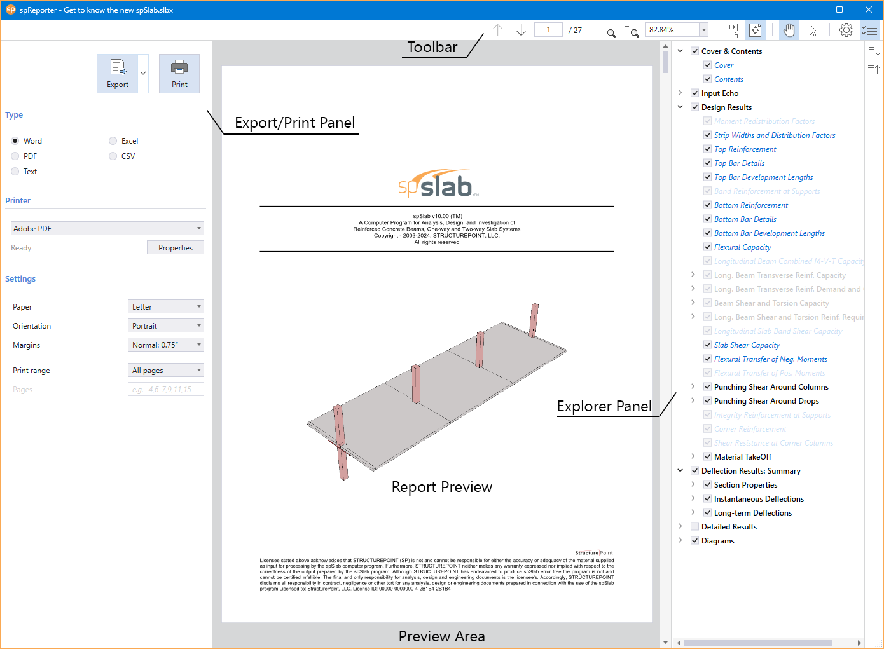Click the Print icon button

(x=179, y=74)
